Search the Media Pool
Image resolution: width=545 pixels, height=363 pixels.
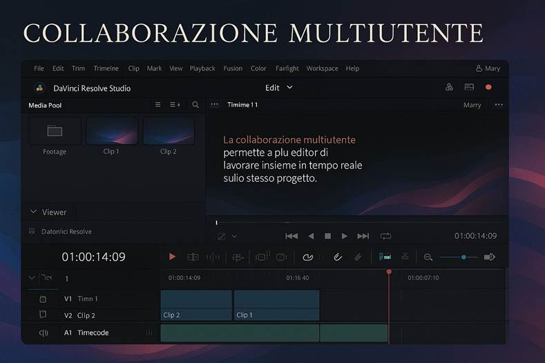(195, 105)
